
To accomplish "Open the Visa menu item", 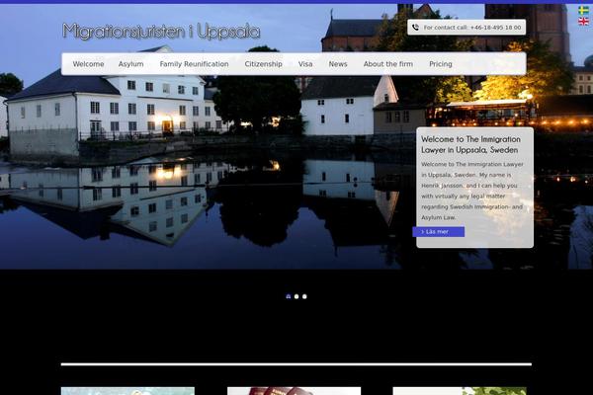I will click(x=305, y=64).
